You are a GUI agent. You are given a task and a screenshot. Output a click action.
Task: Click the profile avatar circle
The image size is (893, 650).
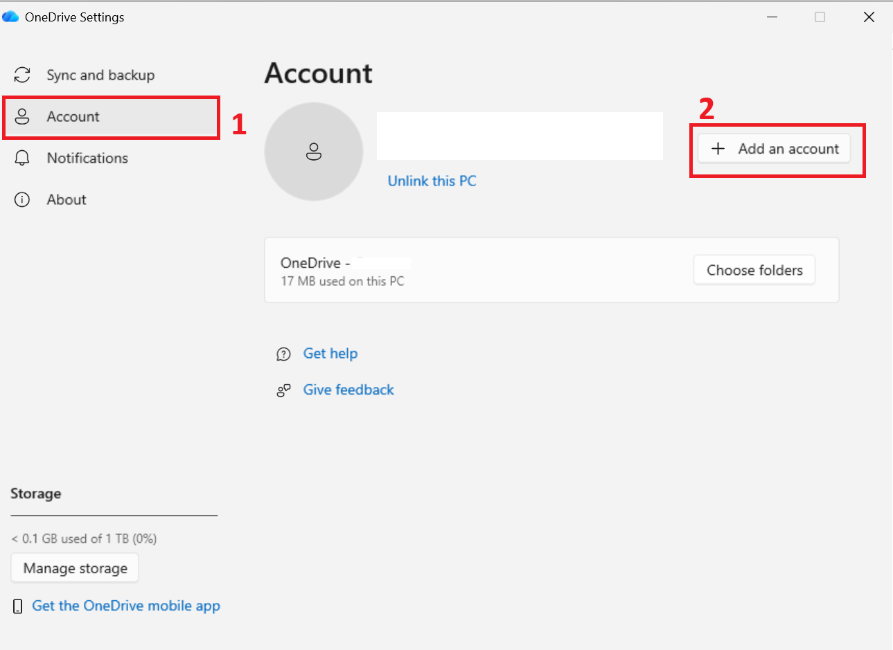pos(313,152)
